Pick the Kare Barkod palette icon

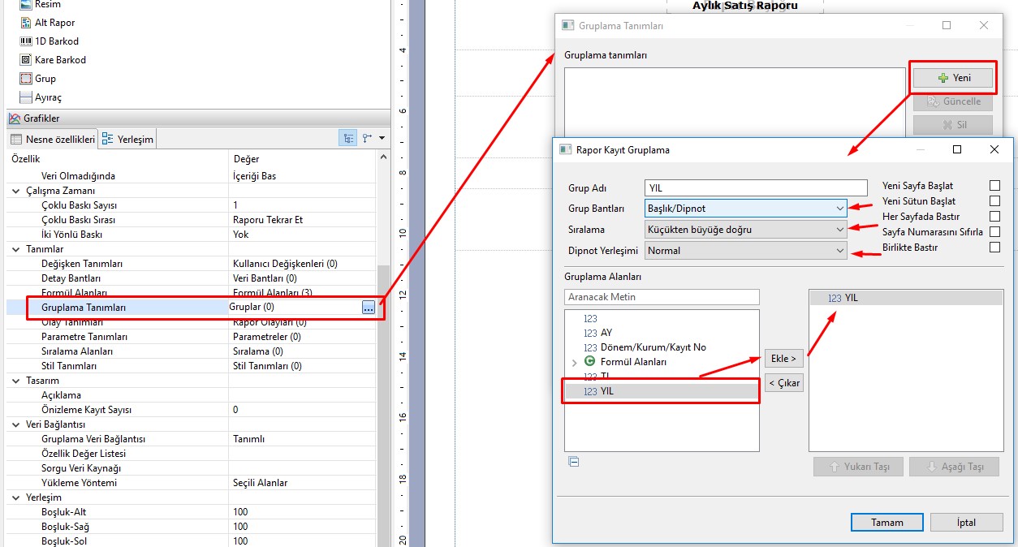tap(25, 60)
